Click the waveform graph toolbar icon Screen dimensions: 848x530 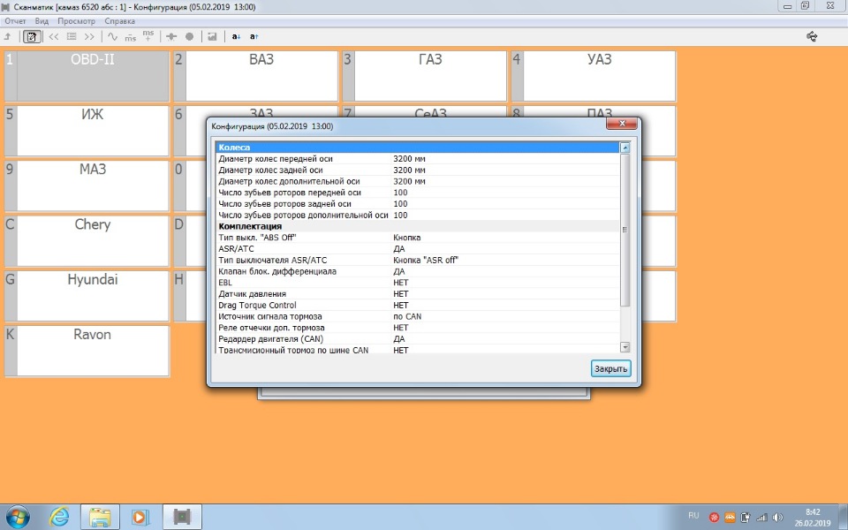pyautogui.click(x=112, y=37)
